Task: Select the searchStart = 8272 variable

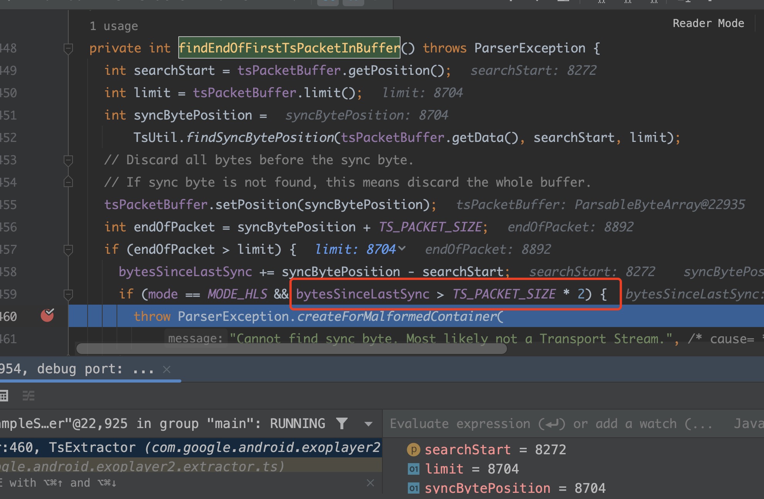Action: click(495, 450)
